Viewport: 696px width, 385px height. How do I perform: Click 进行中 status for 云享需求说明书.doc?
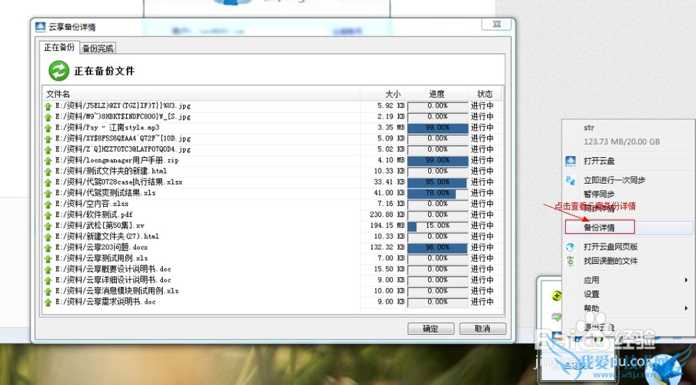coord(482,302)
